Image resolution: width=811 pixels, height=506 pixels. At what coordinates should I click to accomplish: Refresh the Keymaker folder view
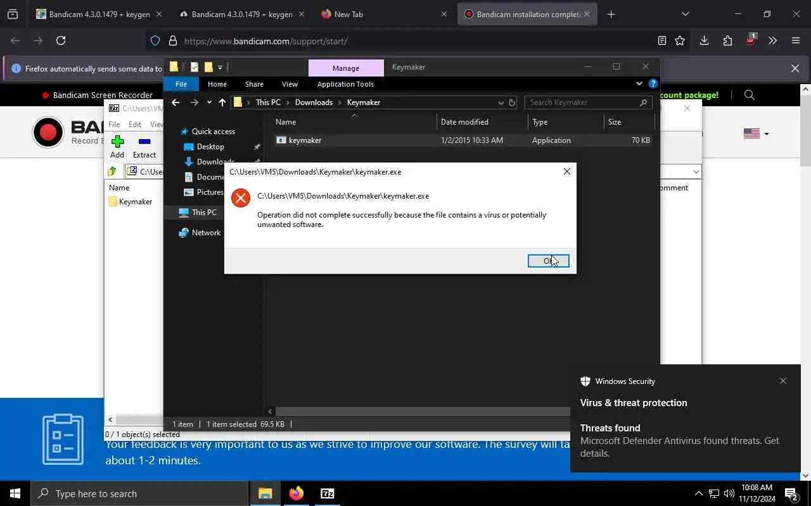pos(512,102)
